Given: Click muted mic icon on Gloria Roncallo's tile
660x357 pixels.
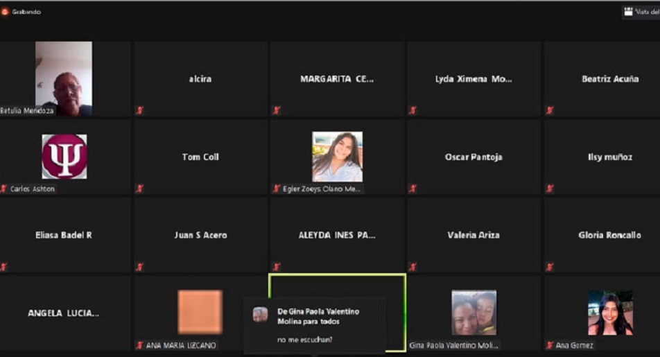Looking at the screenshot, I should [550, 267].
